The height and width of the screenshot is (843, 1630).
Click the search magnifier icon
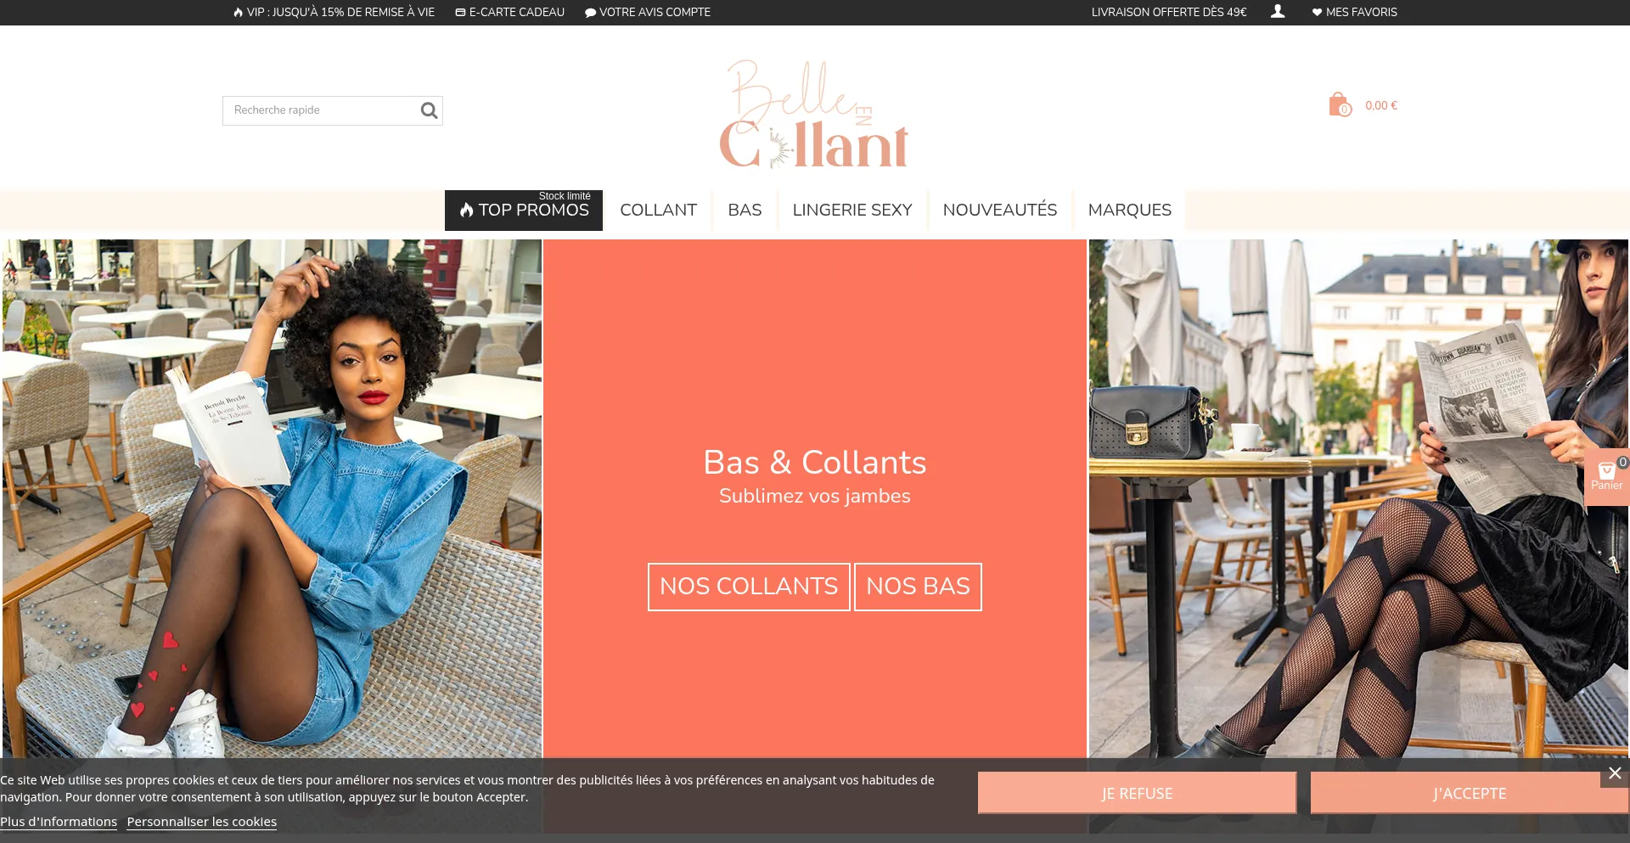(x=429, y=110)
